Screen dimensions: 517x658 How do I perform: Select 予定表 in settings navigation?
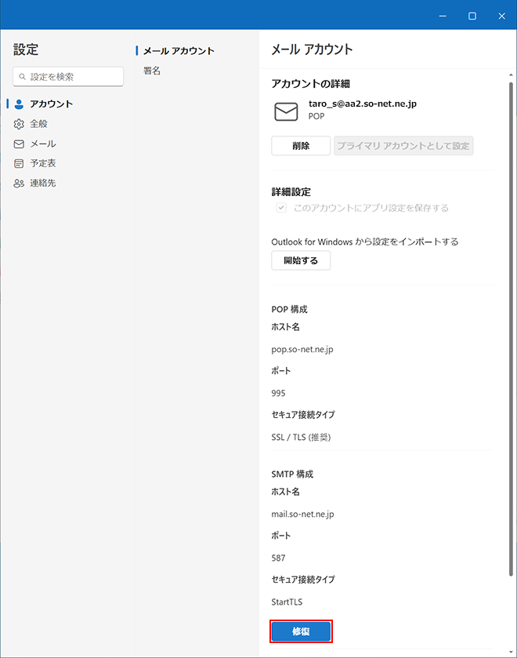click(43, 163)
